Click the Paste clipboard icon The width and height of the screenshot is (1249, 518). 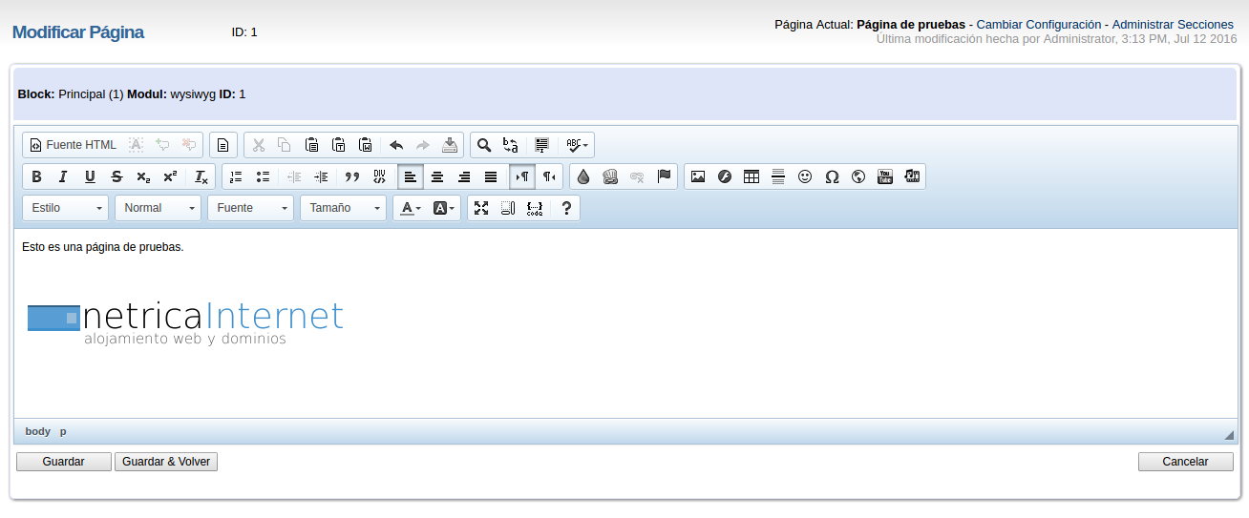311,145
